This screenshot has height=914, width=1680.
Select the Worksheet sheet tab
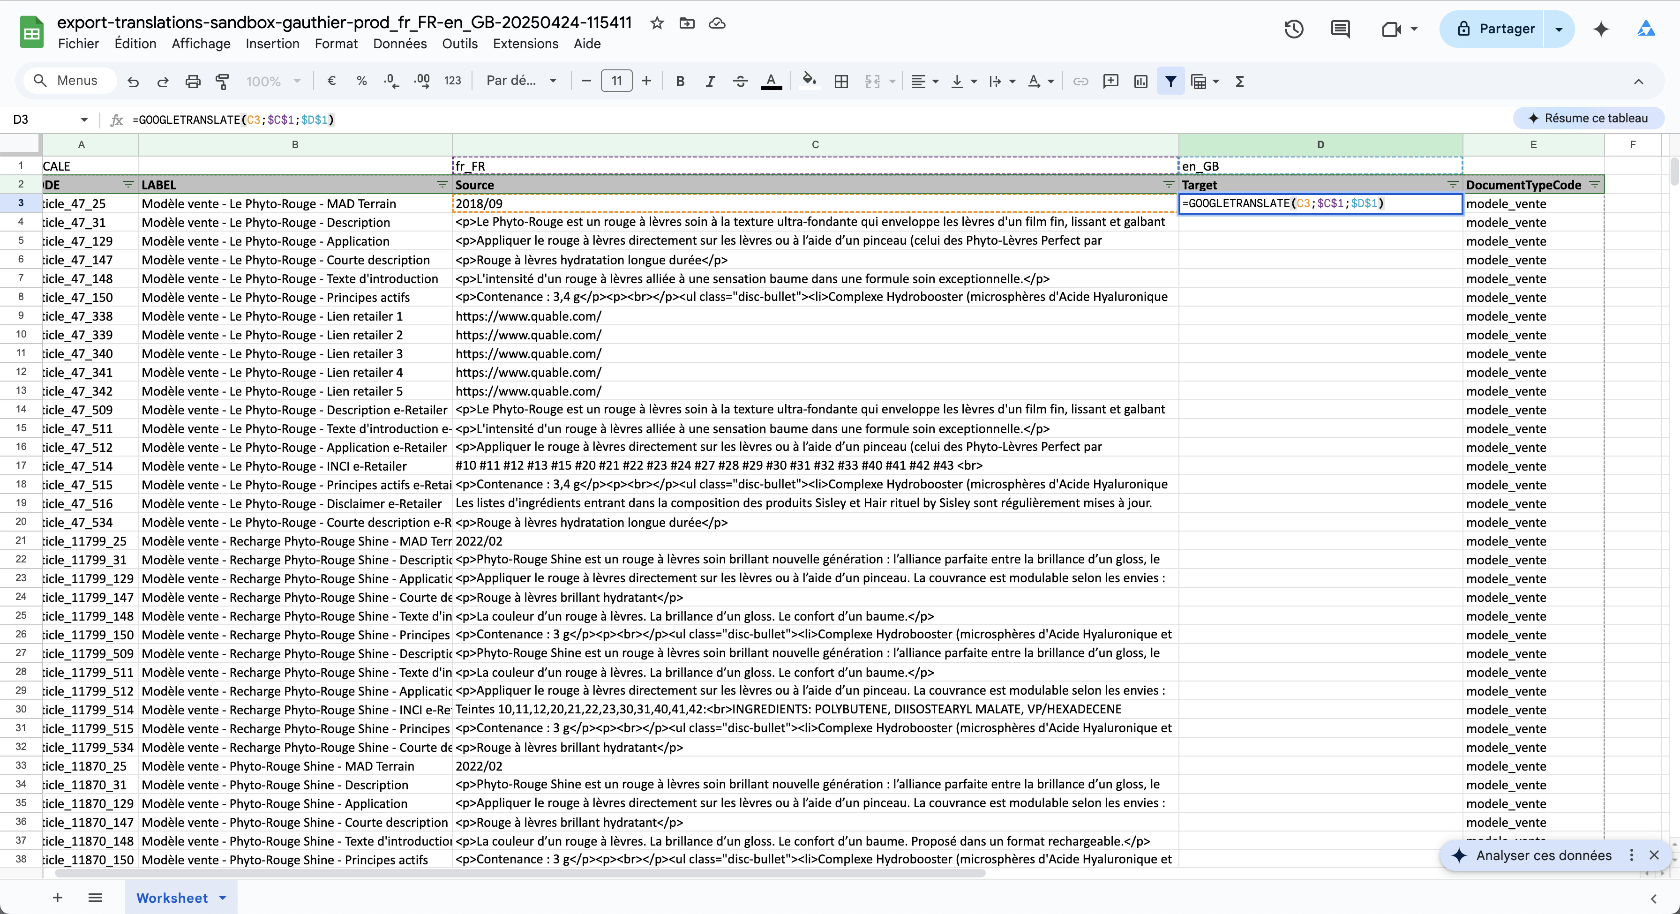172,898
